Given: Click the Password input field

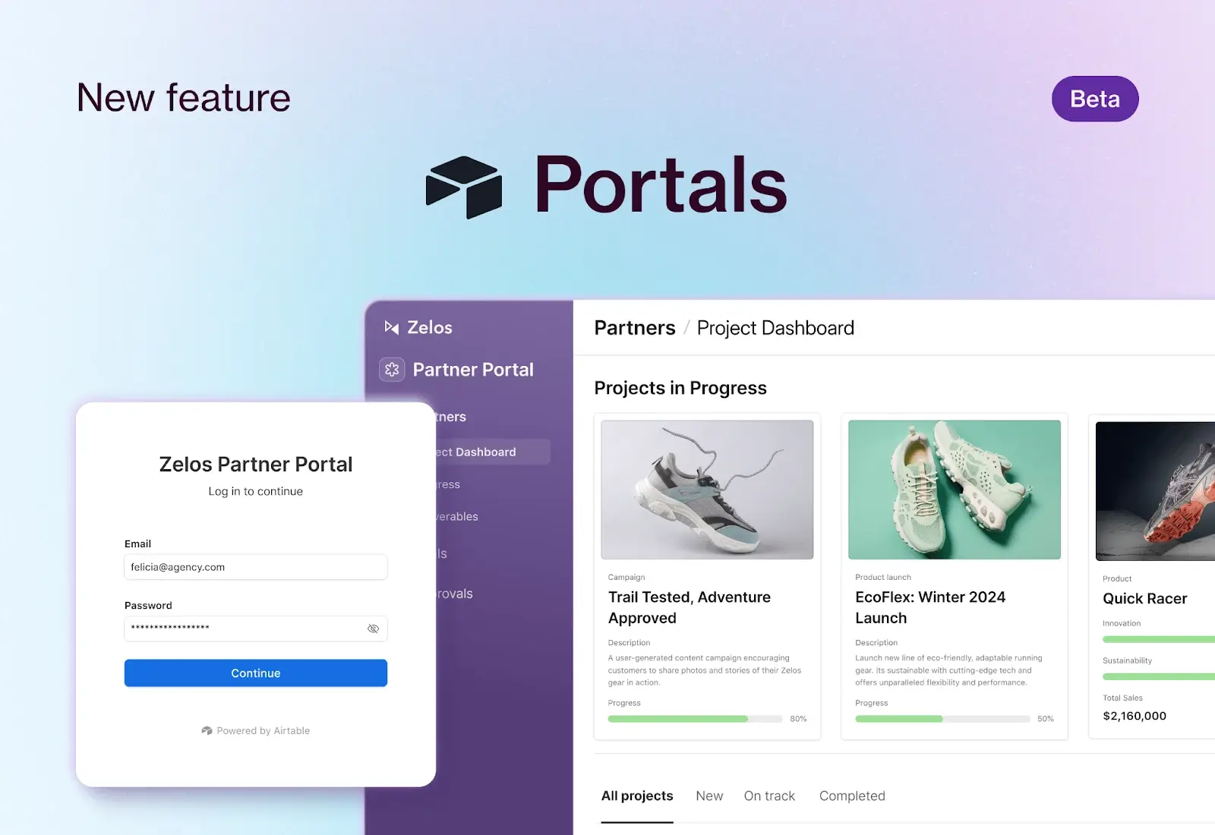Looking at the screenshot, I should (256, 629).
